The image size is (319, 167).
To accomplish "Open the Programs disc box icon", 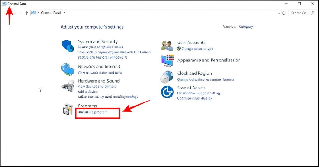I will 68,109.
